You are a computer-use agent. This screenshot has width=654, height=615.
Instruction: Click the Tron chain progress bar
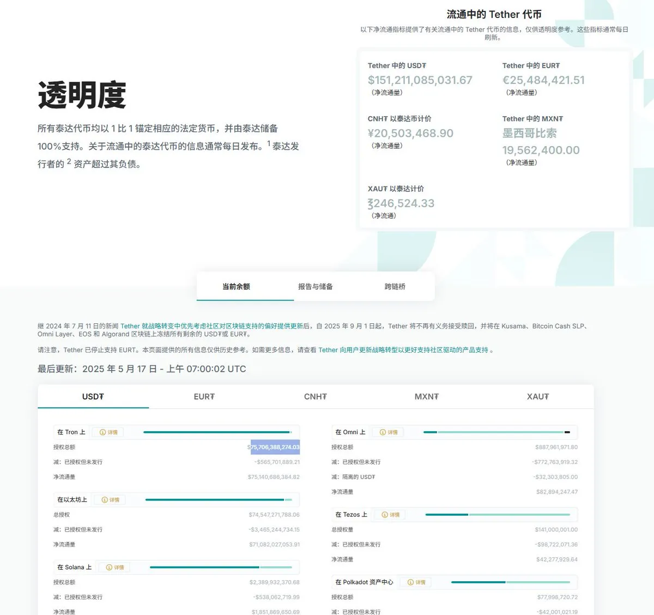[x=217, y=432]
